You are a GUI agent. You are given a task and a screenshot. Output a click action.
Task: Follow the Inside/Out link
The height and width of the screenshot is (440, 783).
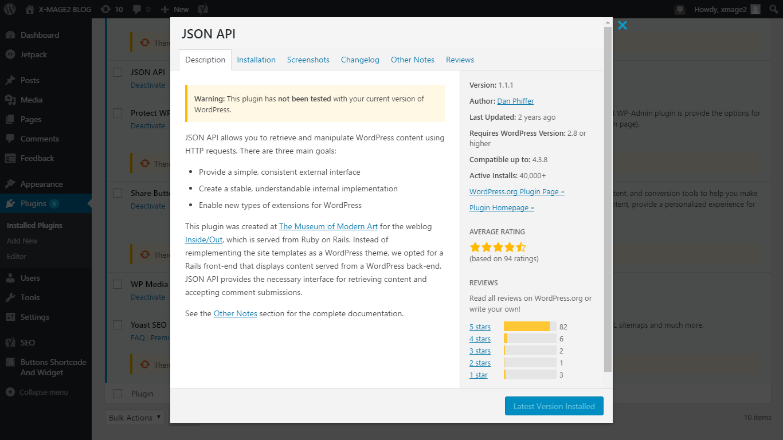[204, 239]
